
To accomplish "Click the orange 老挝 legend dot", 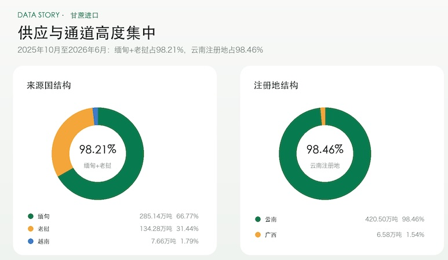I will [31, 229].
